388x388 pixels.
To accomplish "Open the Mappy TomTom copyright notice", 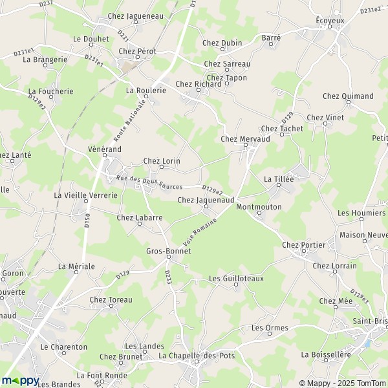I will pyautogui.click(x=342, y=383).
